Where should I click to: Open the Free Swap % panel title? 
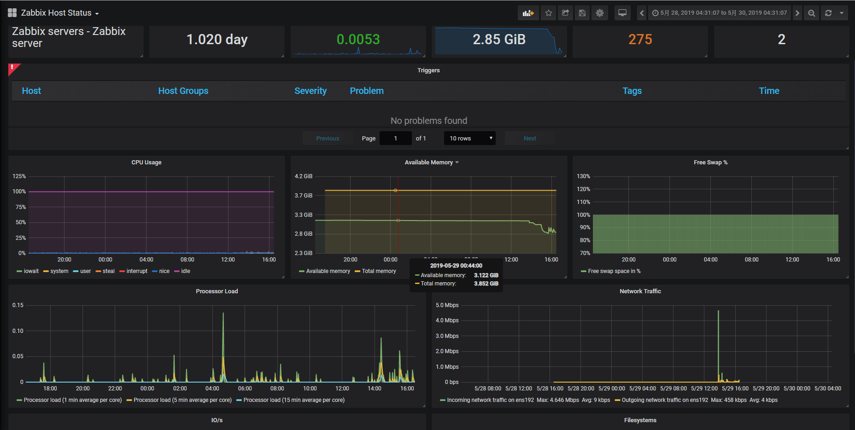(x=710, y=162)
